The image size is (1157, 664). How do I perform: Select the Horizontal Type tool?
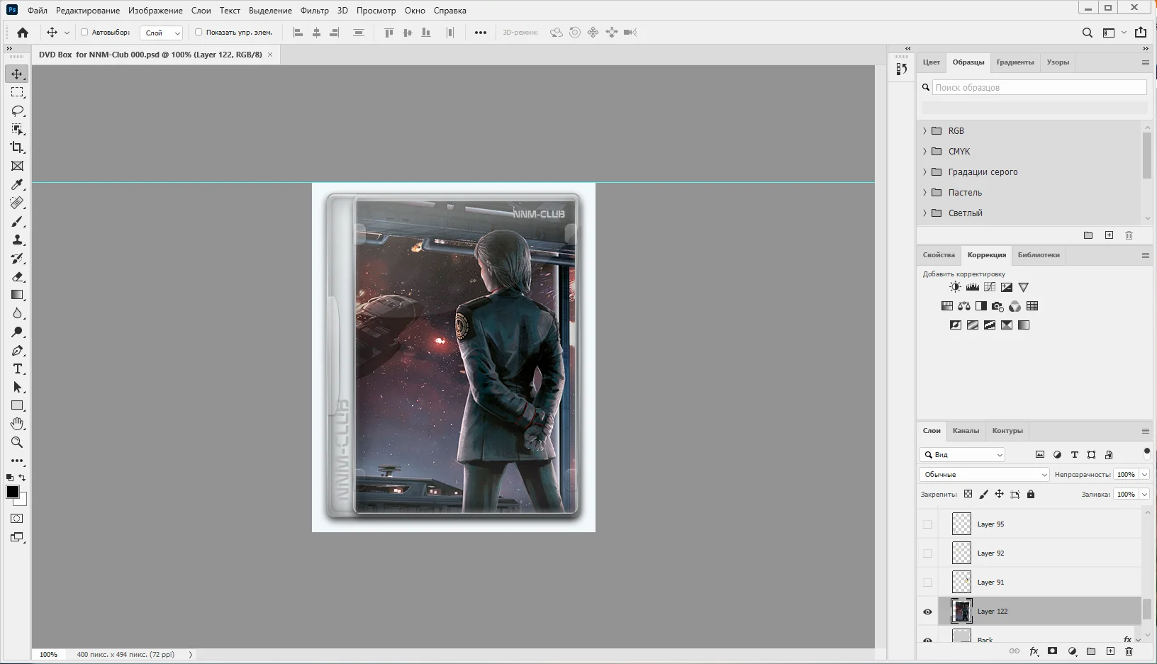point(17,369)
